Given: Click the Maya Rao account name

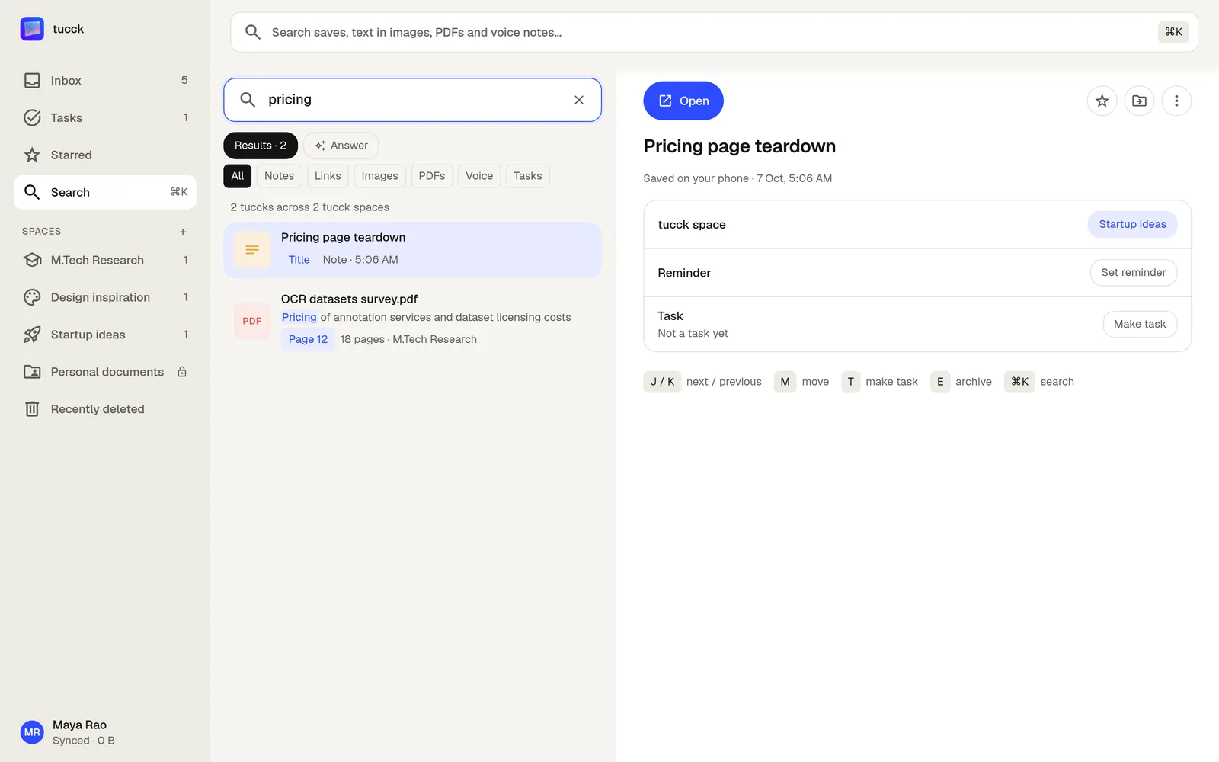Looking at the screenshot, I should click(x=79, y=725).
